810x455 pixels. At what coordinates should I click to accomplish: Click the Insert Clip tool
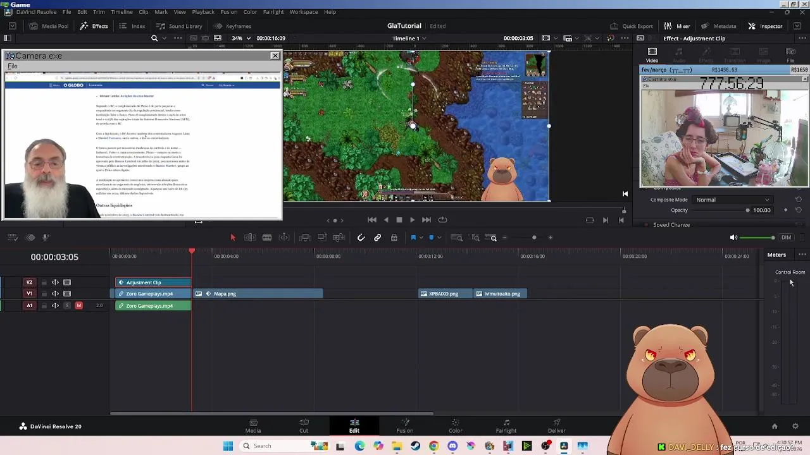coord(305,238)
